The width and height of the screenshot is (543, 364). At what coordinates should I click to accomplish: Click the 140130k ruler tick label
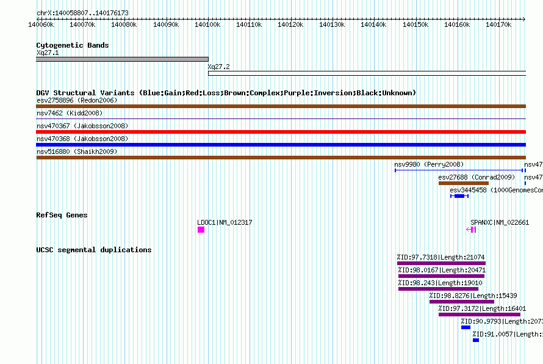(x=332, y=24)
